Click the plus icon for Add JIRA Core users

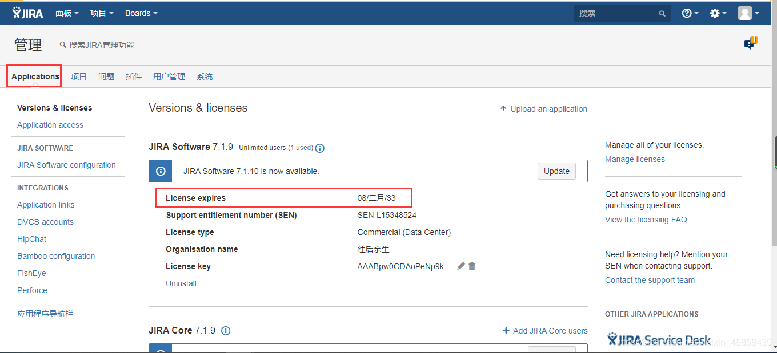[506, 331]
